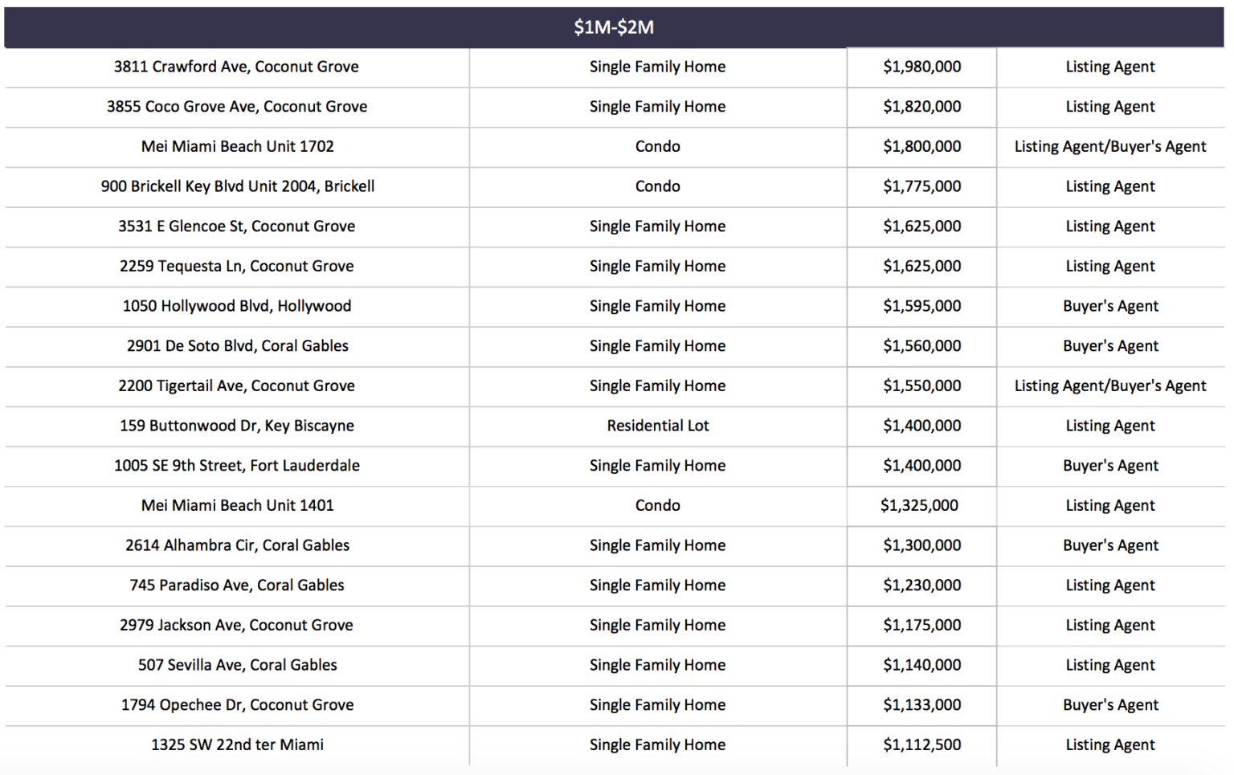Select 2200 Tigertail Ave, Coconut Grove
Viewport: 1234px width, 775px height.
click(236, 385)
